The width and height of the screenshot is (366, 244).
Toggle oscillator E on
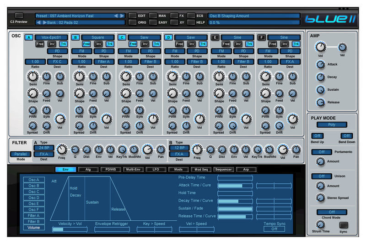pos(215,37)
